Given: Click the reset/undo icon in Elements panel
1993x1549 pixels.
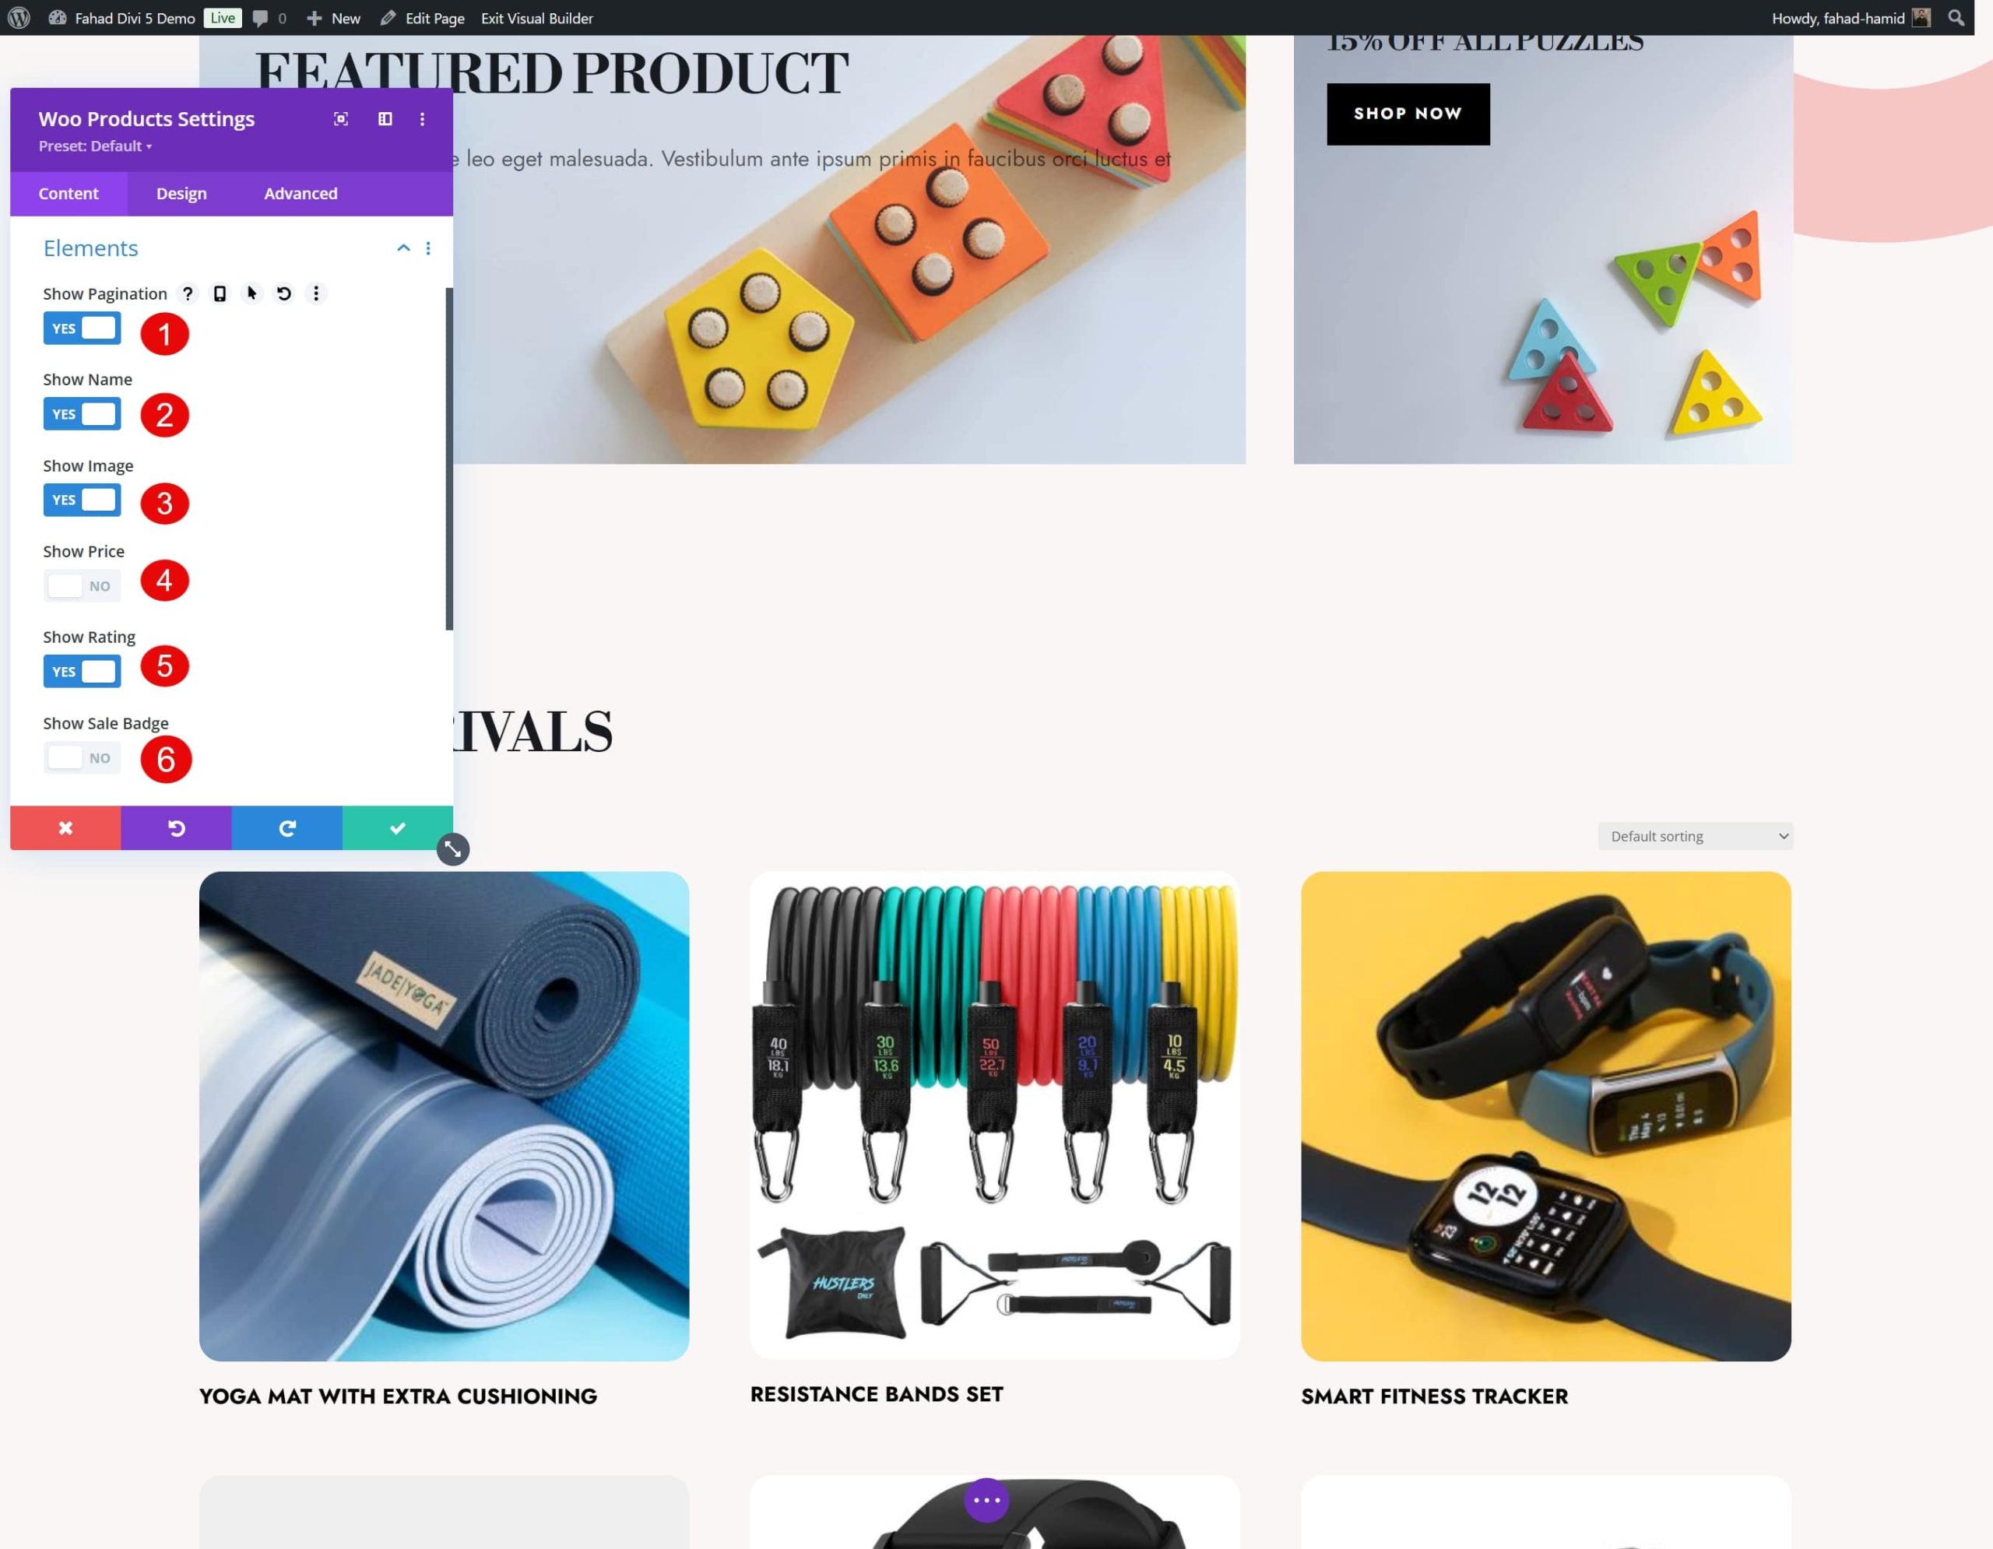Looking at the screenshot, I should 286,294.
